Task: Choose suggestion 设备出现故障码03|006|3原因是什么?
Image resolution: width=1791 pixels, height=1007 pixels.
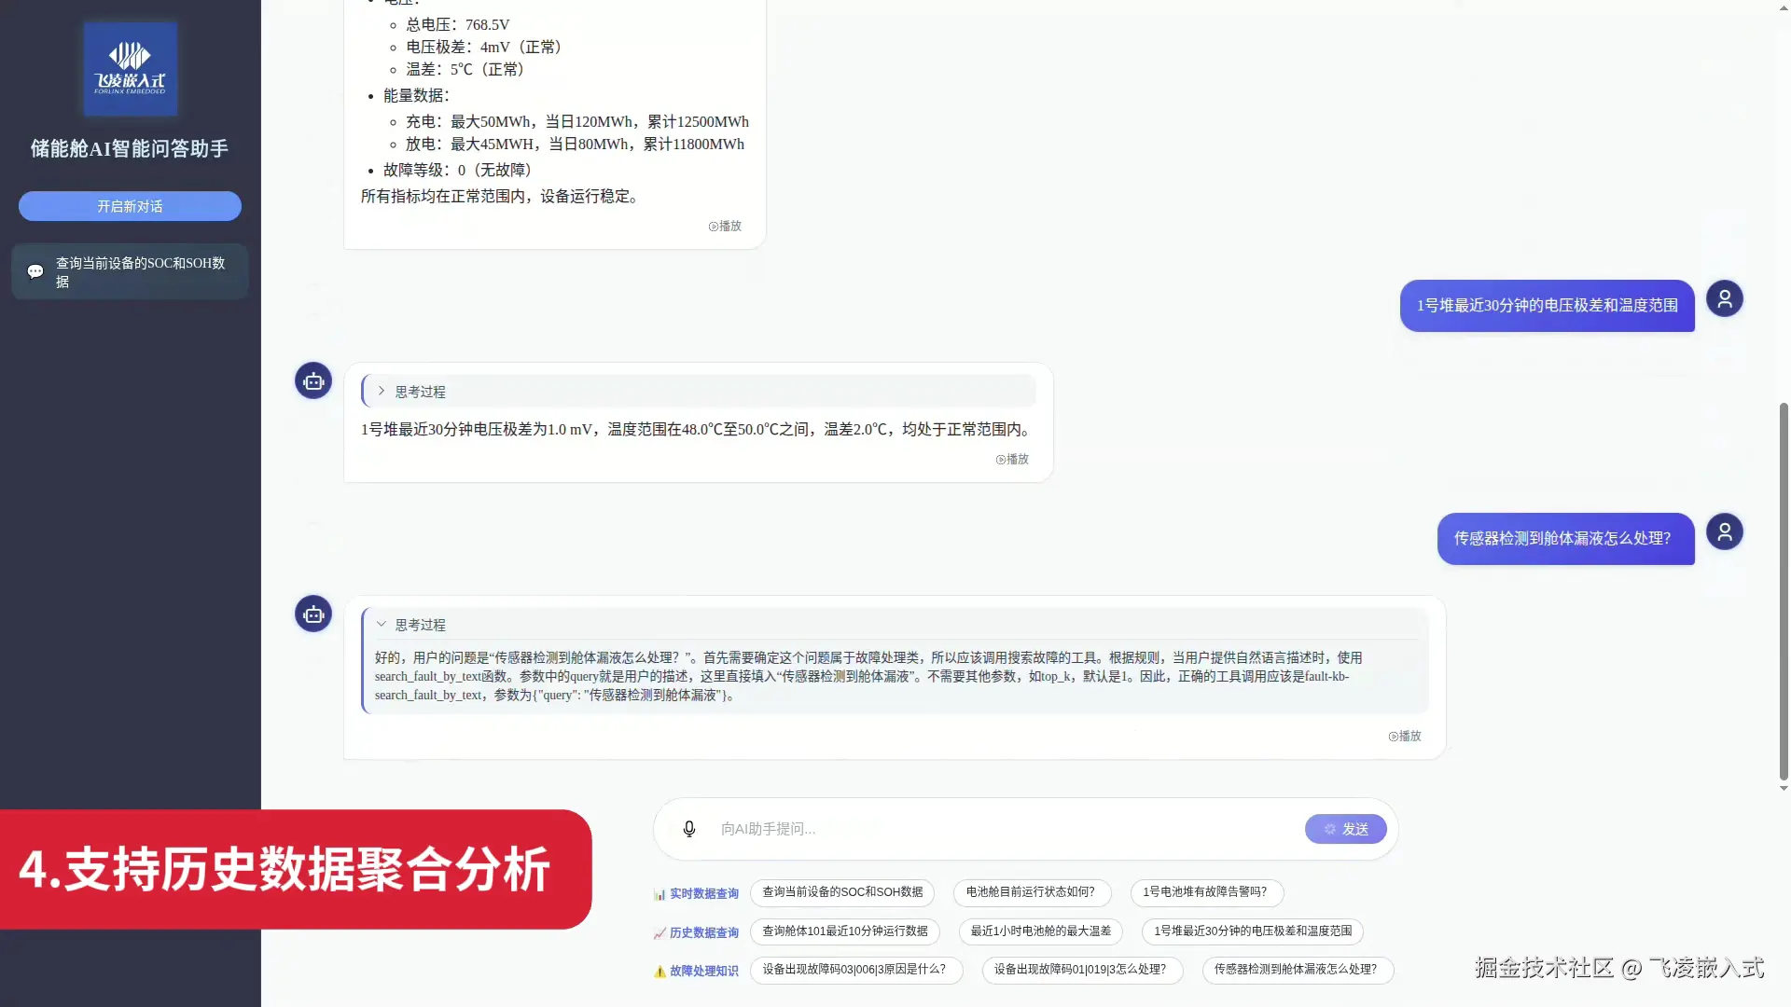Action: click(x=855, y=970)
